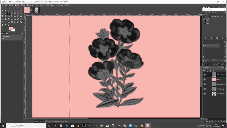
Task: Toggle visibility of bottom photo layer
Action: point(205,94)
